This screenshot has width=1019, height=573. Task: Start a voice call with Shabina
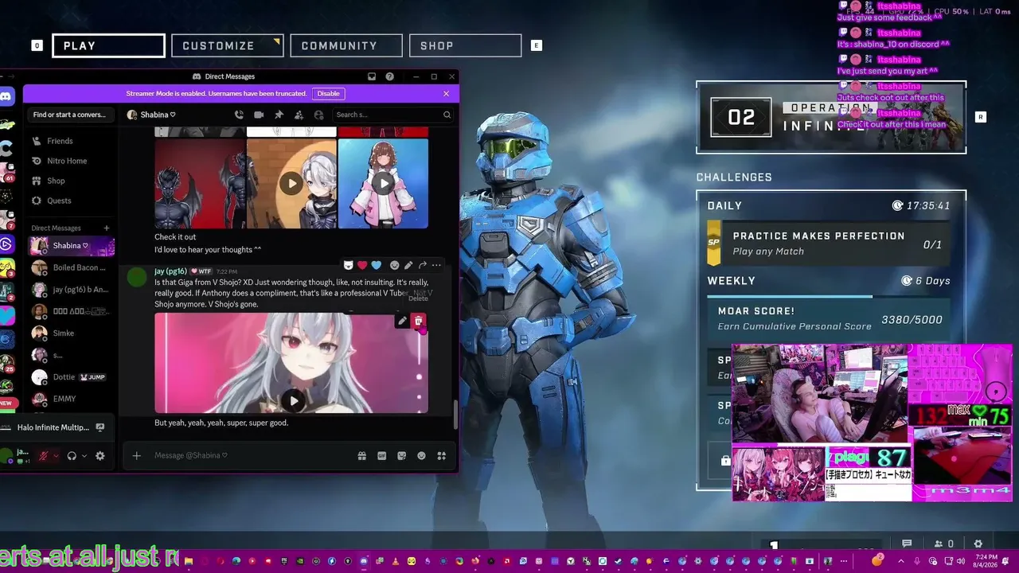pyautogui.click(x=239, y=115)
